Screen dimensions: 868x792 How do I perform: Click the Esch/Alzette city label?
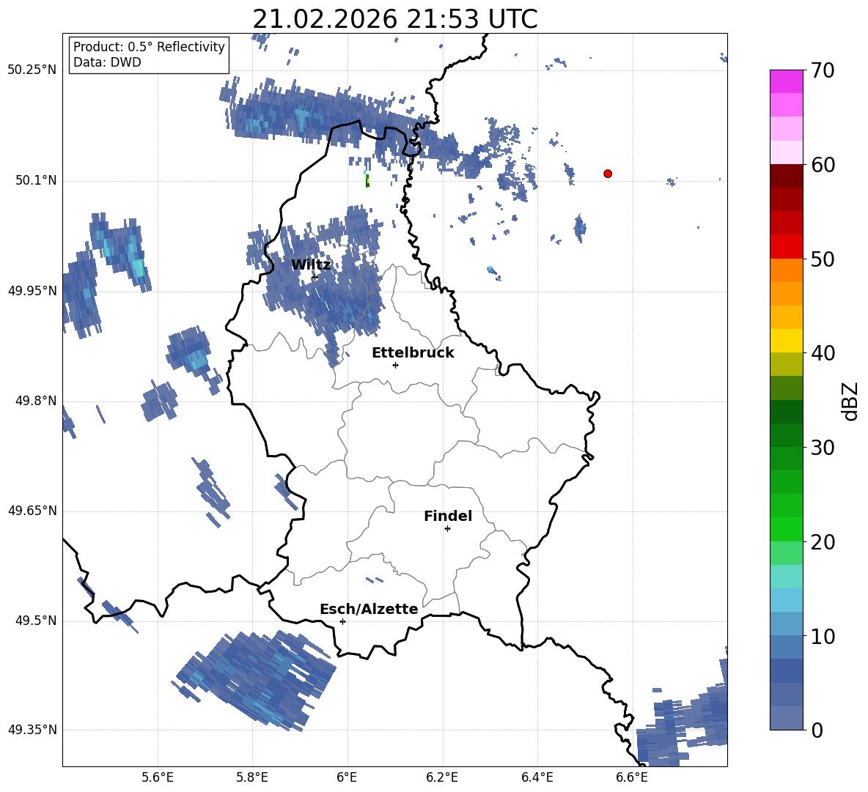click(369, 609)
